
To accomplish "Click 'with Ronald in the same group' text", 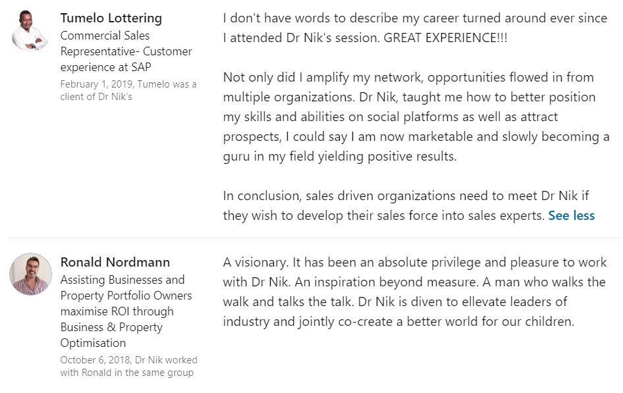I will tap(126, 373).
